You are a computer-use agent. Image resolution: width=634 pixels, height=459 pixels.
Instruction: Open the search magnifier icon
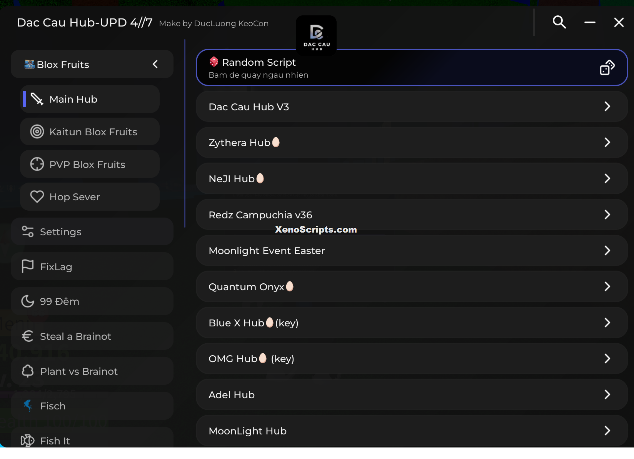point(559,22)
